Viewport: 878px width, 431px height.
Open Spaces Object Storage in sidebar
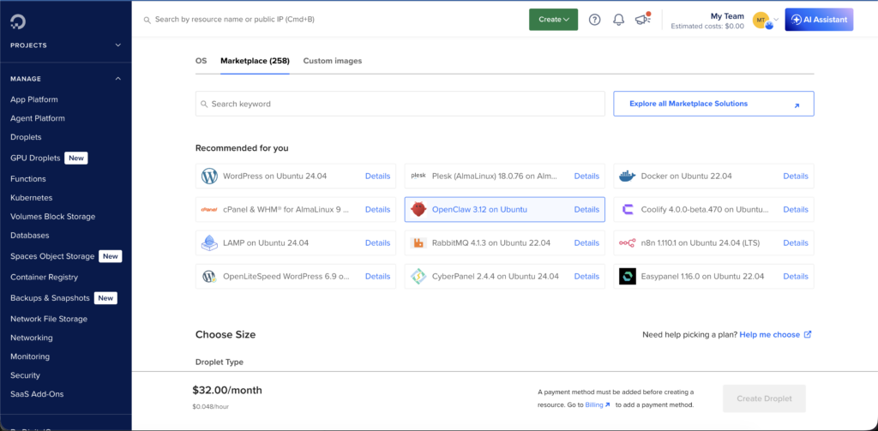click(52, 256)
